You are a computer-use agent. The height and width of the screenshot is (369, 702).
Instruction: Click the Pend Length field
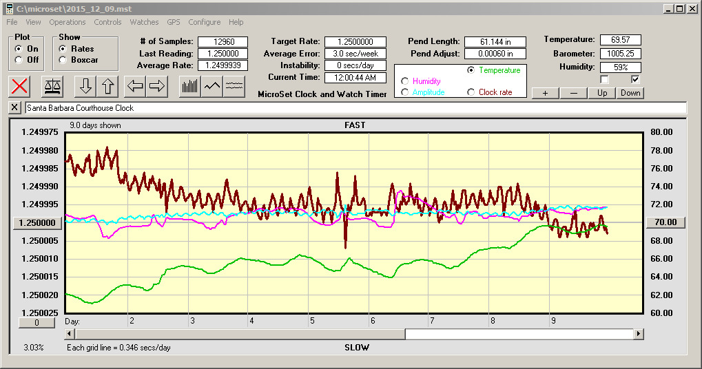pyautogui.click(x=495, y=41)
